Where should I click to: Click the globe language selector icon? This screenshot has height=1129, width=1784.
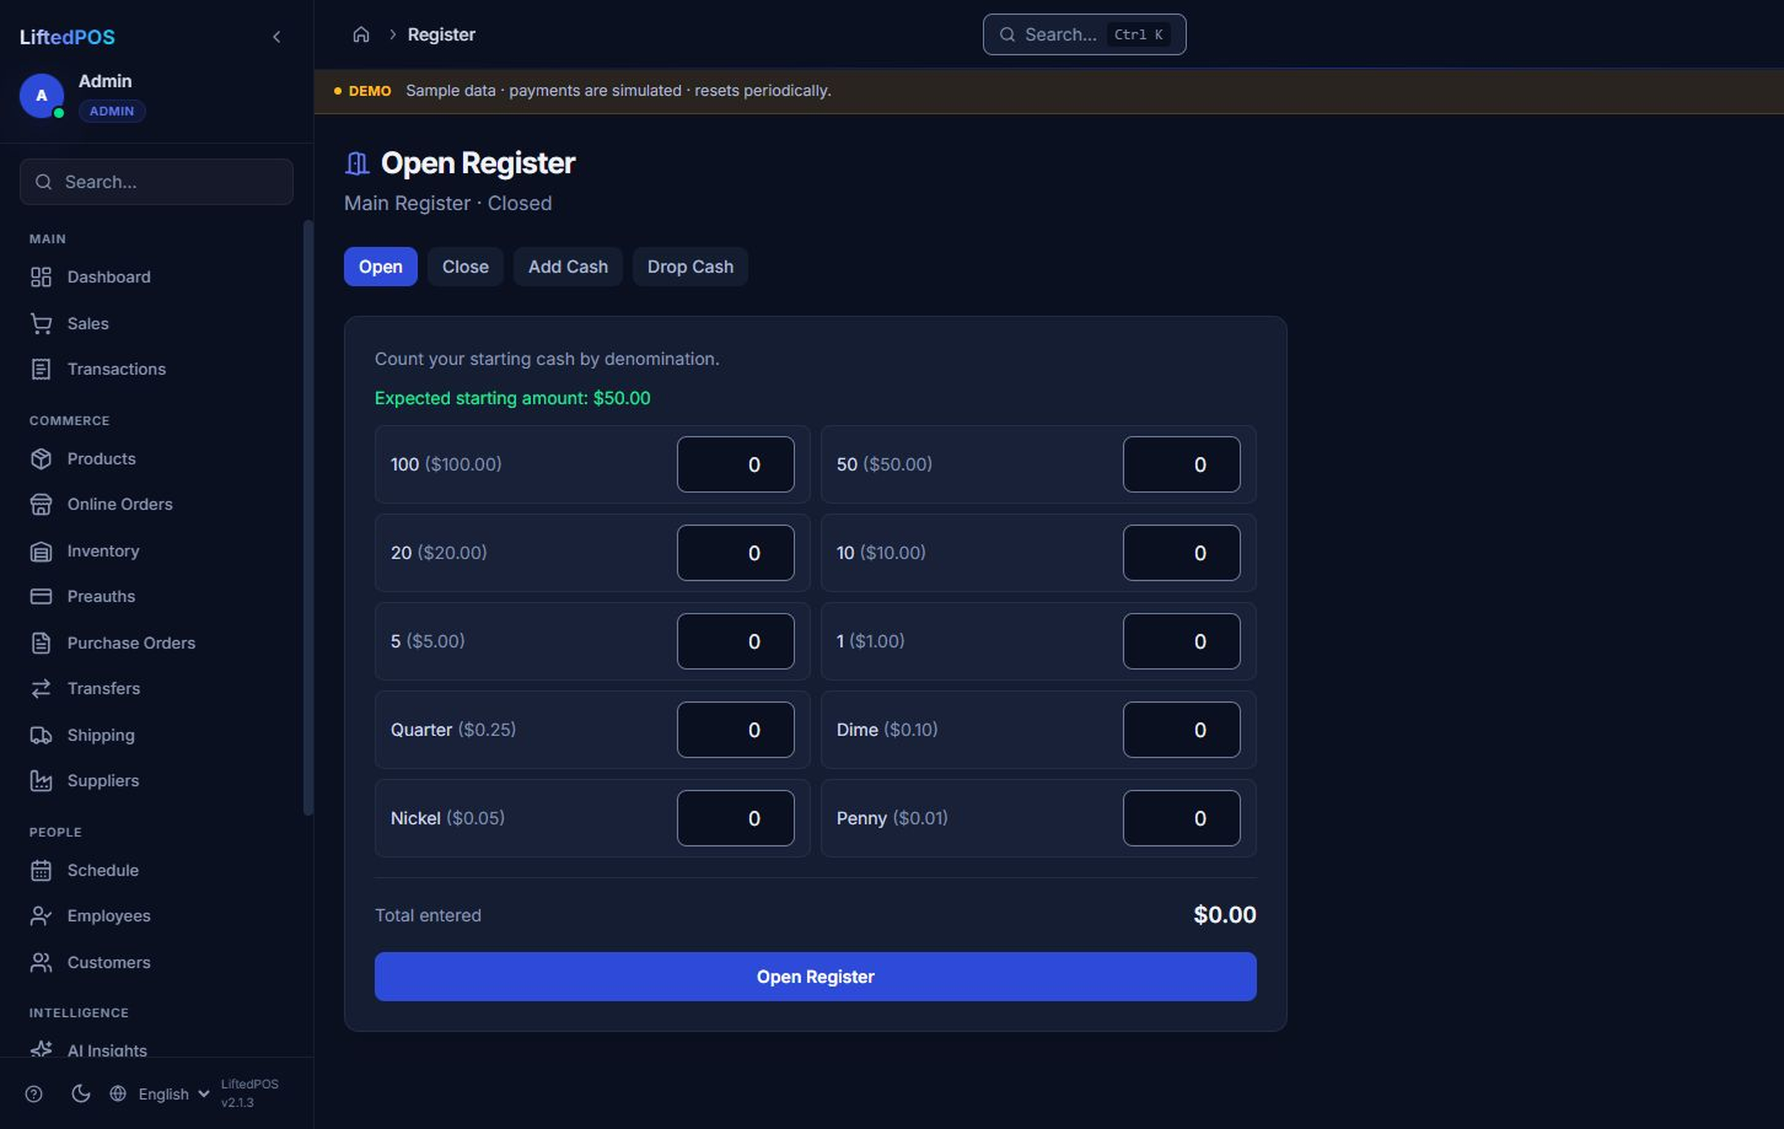(117, 1093)
